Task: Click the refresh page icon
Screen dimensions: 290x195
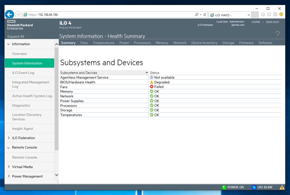Action: coord(205,15)
